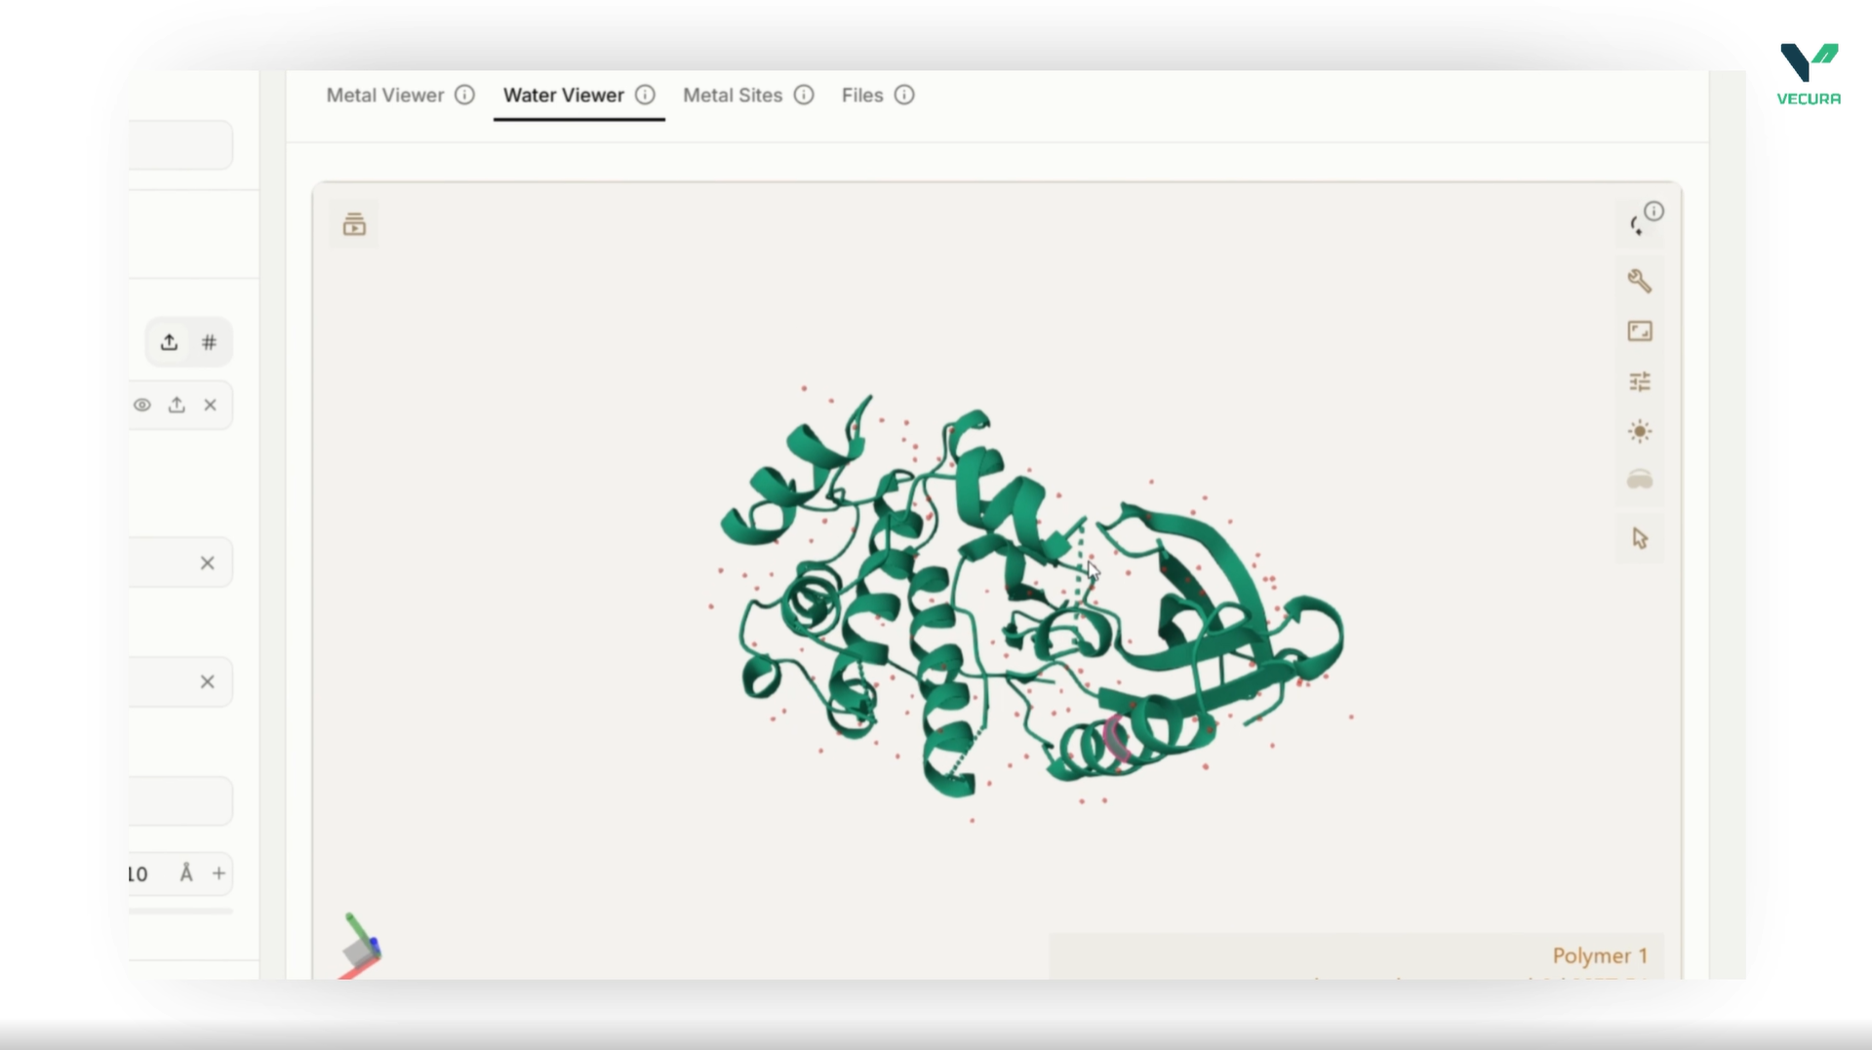Click the reset camera icon
This screenshot has height=1050, width=1872.
[x=1636, y=227]
